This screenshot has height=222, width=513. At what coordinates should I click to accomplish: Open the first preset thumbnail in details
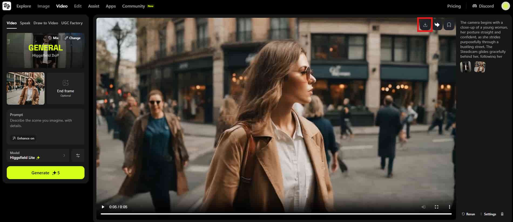(x=465, y=67)
